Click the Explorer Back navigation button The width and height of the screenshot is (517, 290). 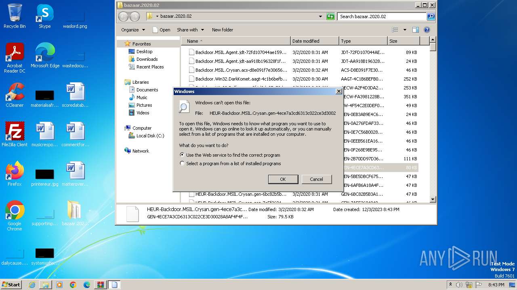[124, 17]
